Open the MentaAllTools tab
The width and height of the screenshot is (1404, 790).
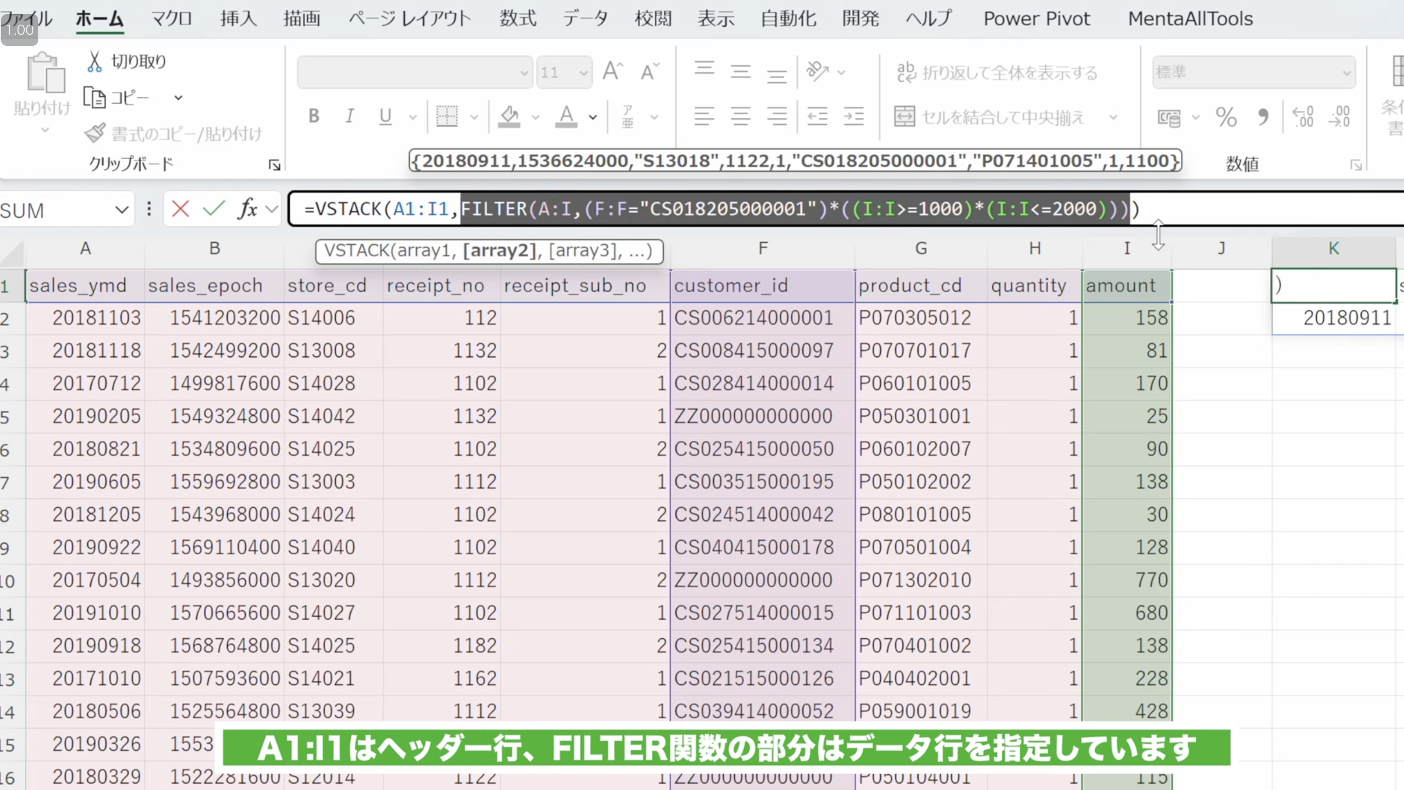point(1190,19)
